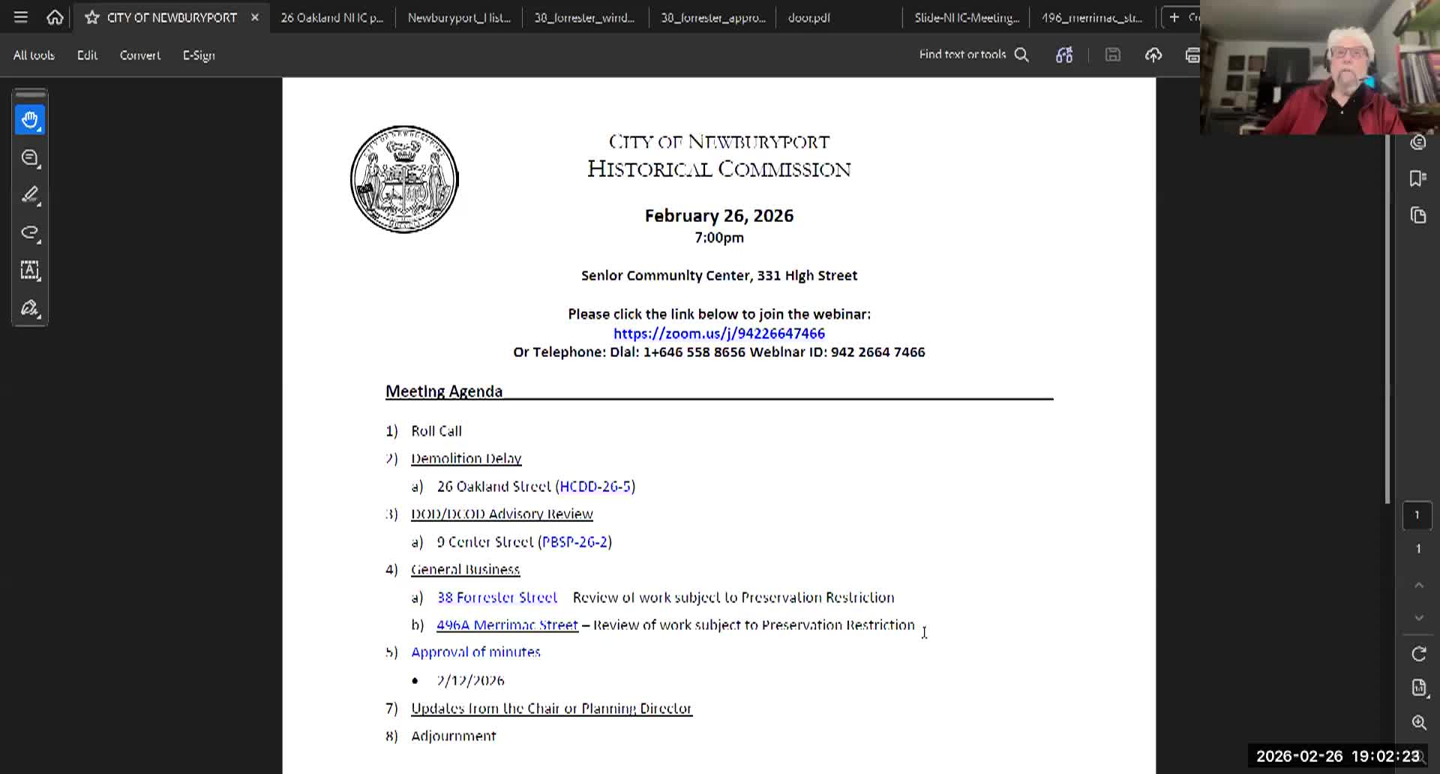Screen dimensions: 1440x774
Task: Go to previous page with the up chevron
Action: (1418, 584)
